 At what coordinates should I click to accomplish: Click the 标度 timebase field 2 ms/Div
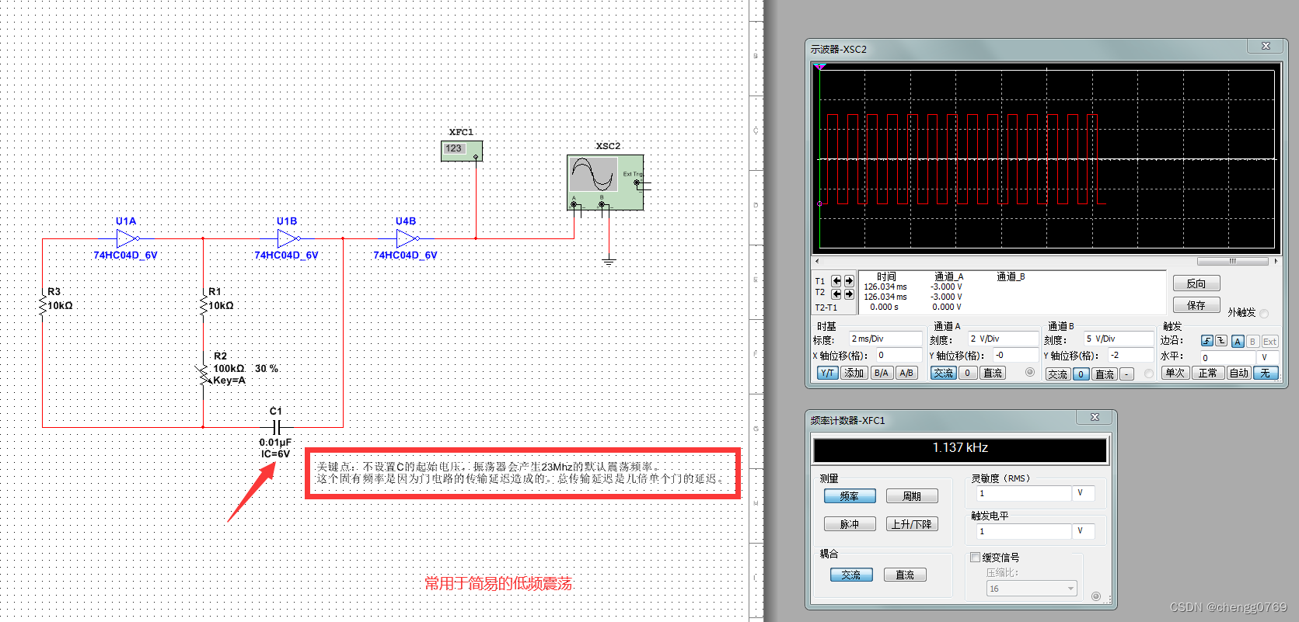coord(884,339)
